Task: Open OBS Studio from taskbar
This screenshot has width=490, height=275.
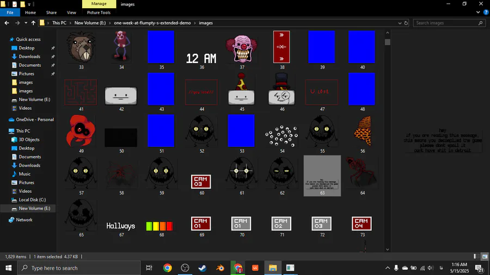Action: [185, 268]
